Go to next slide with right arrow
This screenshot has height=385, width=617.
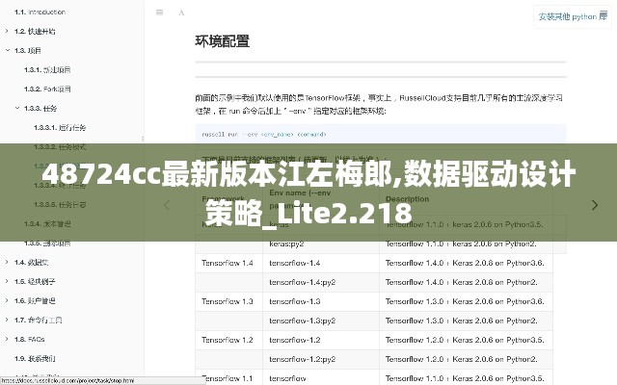(x=595, y=205)
